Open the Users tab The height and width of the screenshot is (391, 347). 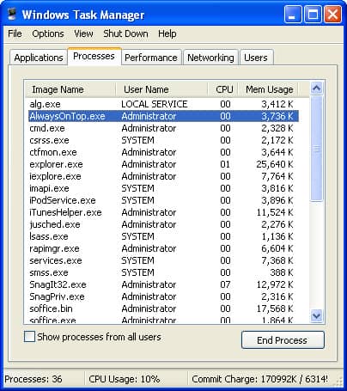point(256,58)
